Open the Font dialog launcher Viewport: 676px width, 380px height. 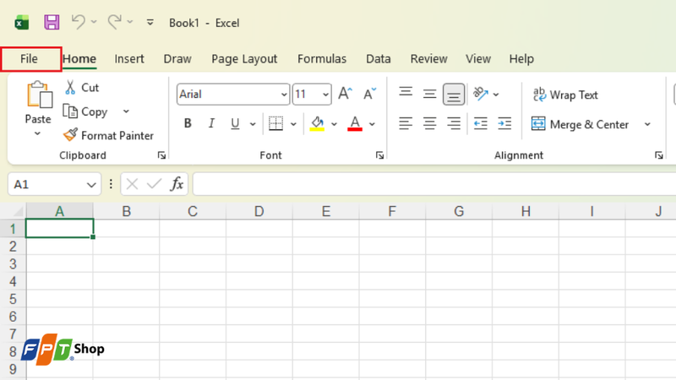tap(379, 155)
